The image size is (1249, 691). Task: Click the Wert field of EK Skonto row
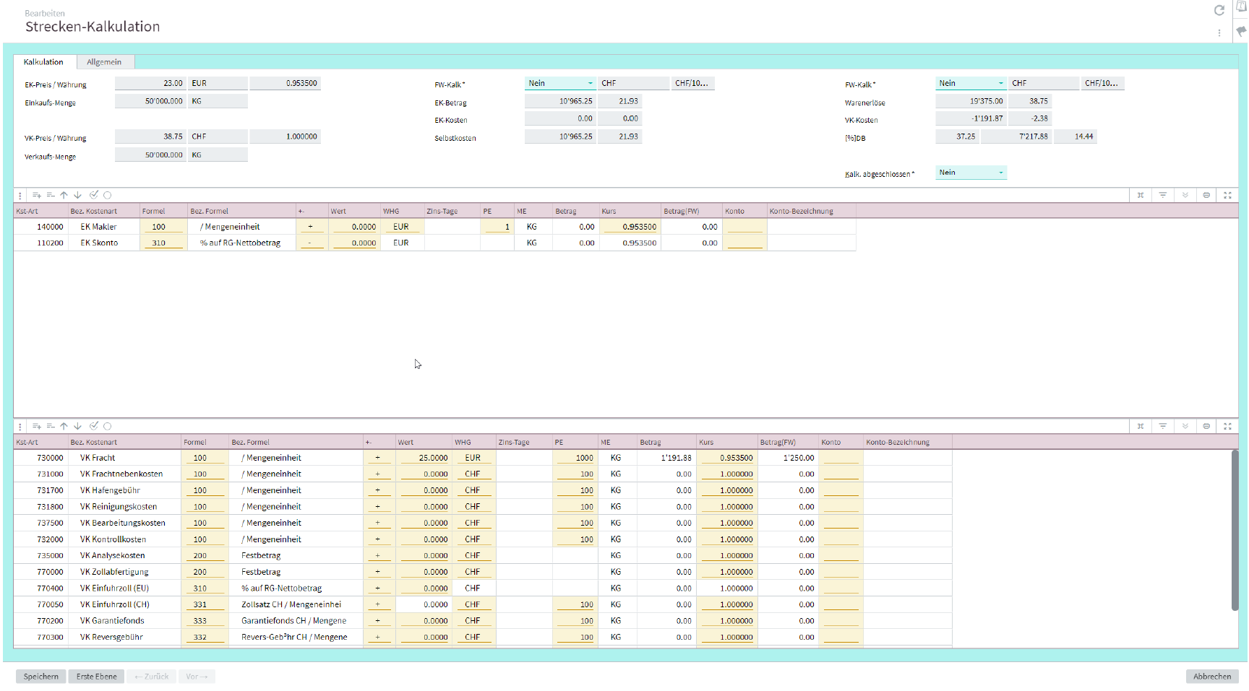pos(354,243)
